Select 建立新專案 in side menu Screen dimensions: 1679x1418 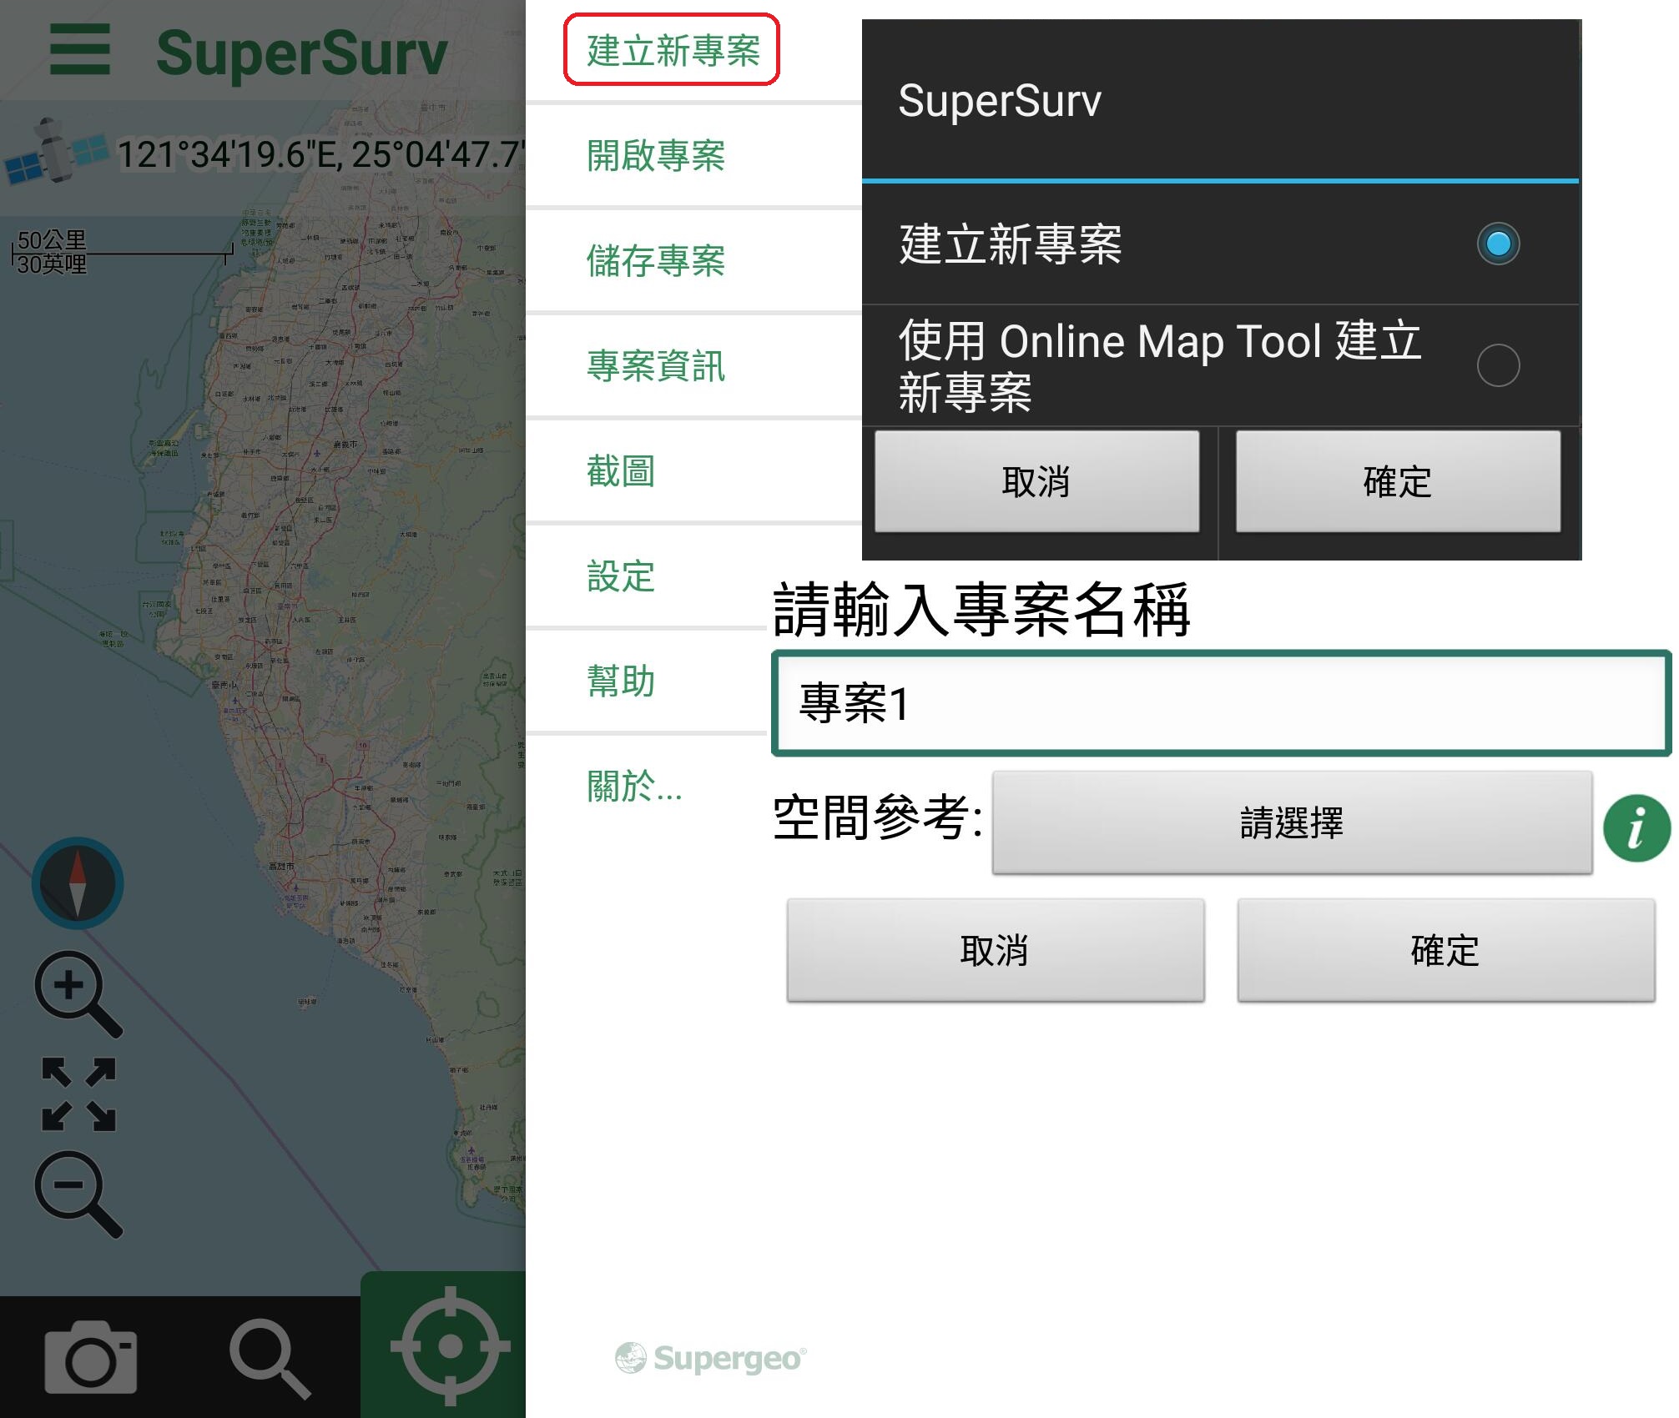pyautogui.click(x=672, y=50)
